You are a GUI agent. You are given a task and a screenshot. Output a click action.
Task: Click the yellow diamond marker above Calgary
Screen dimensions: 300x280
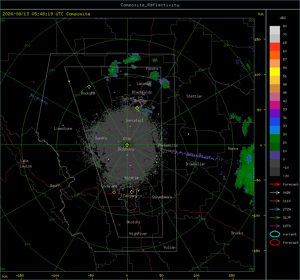132,192
